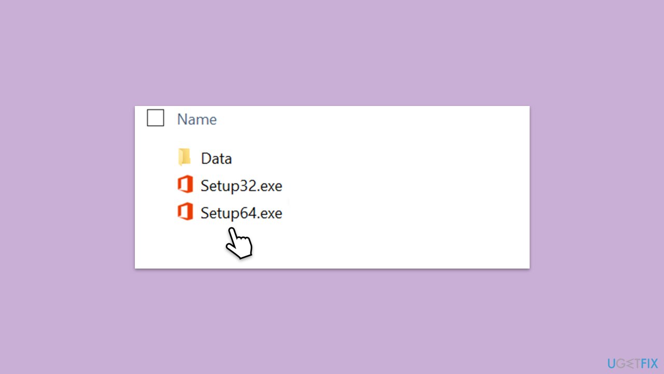Click the orange Office logo next to Setup64
The width and height of the screenshot is (664, 374).
tap(185, 212)
